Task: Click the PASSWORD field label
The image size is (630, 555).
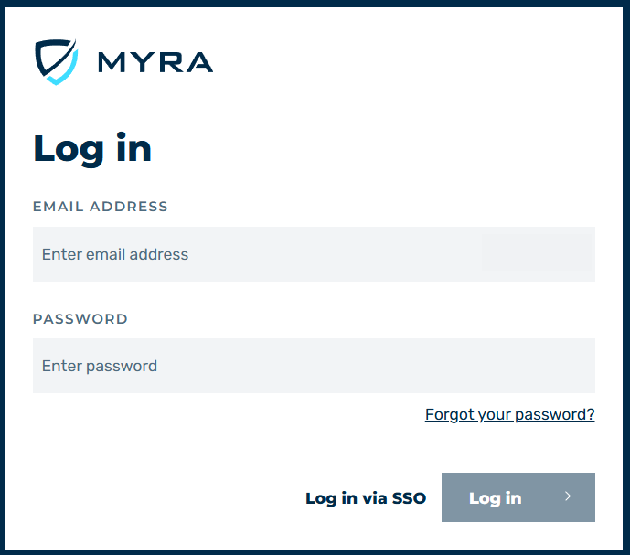Action: pos(80,319)
